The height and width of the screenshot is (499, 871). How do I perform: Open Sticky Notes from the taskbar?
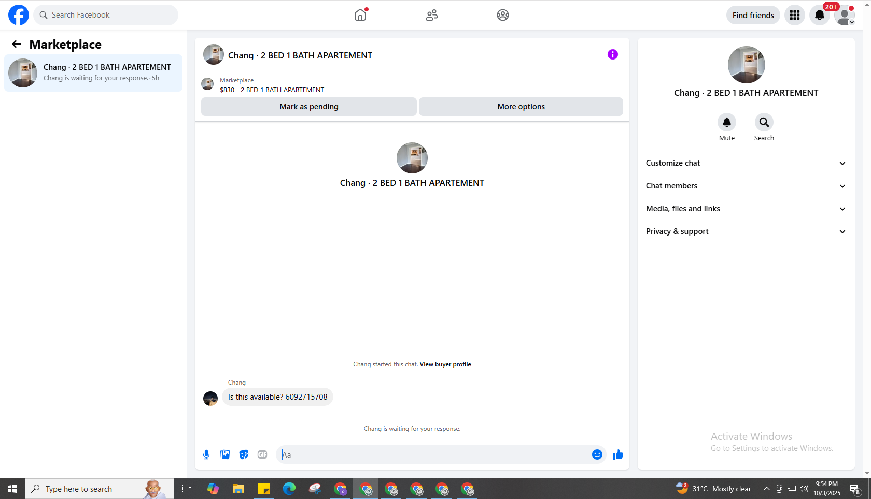[x=264, y=489]
